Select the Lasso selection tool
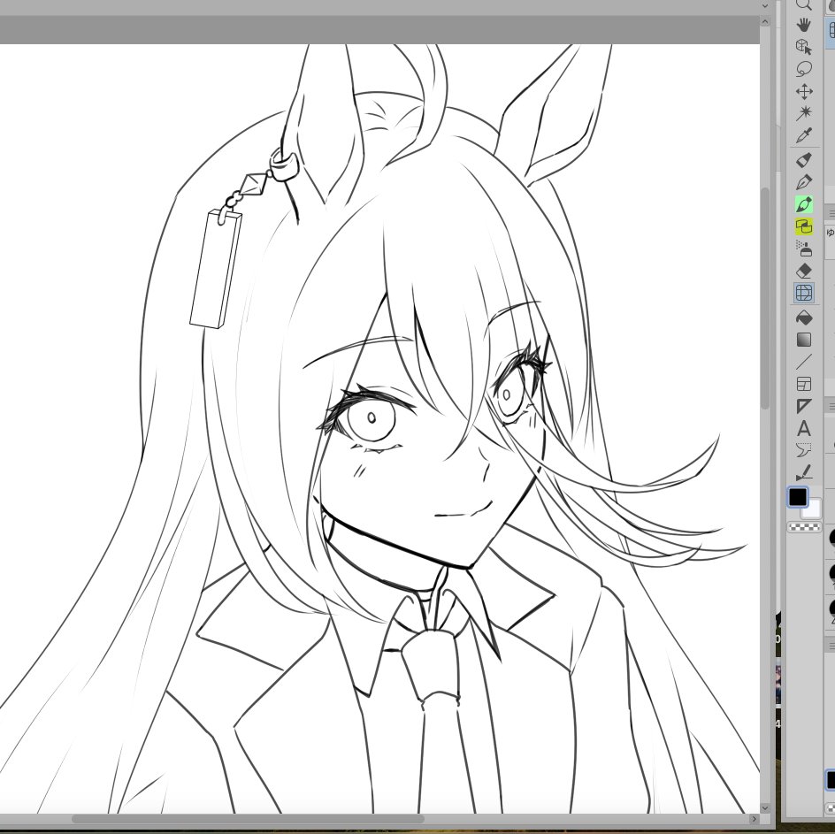835x834 pixels. tap(803, 69)
